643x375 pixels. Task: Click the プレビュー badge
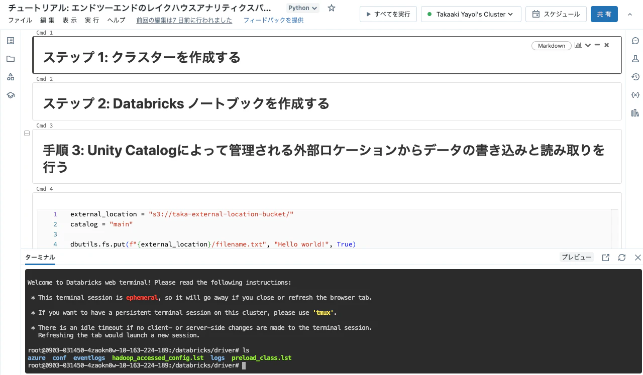click(x=577, y=257)
